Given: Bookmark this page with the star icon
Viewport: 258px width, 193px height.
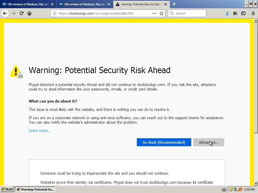Looking at the screenshot, I should [162, 13].
